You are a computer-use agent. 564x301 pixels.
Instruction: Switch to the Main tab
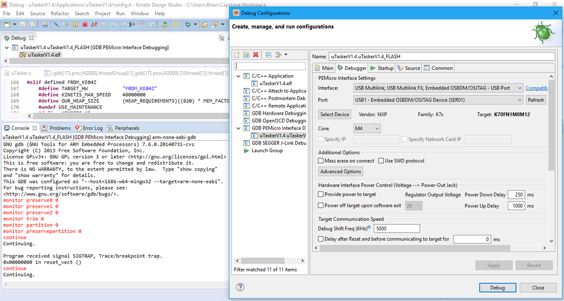coord(323,68)
